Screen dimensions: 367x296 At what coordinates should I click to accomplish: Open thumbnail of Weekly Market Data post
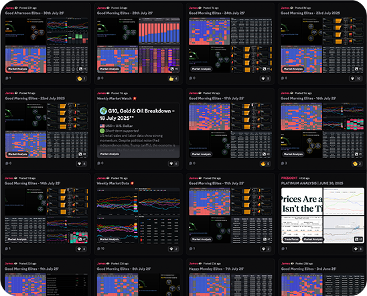tap(139, 216)
